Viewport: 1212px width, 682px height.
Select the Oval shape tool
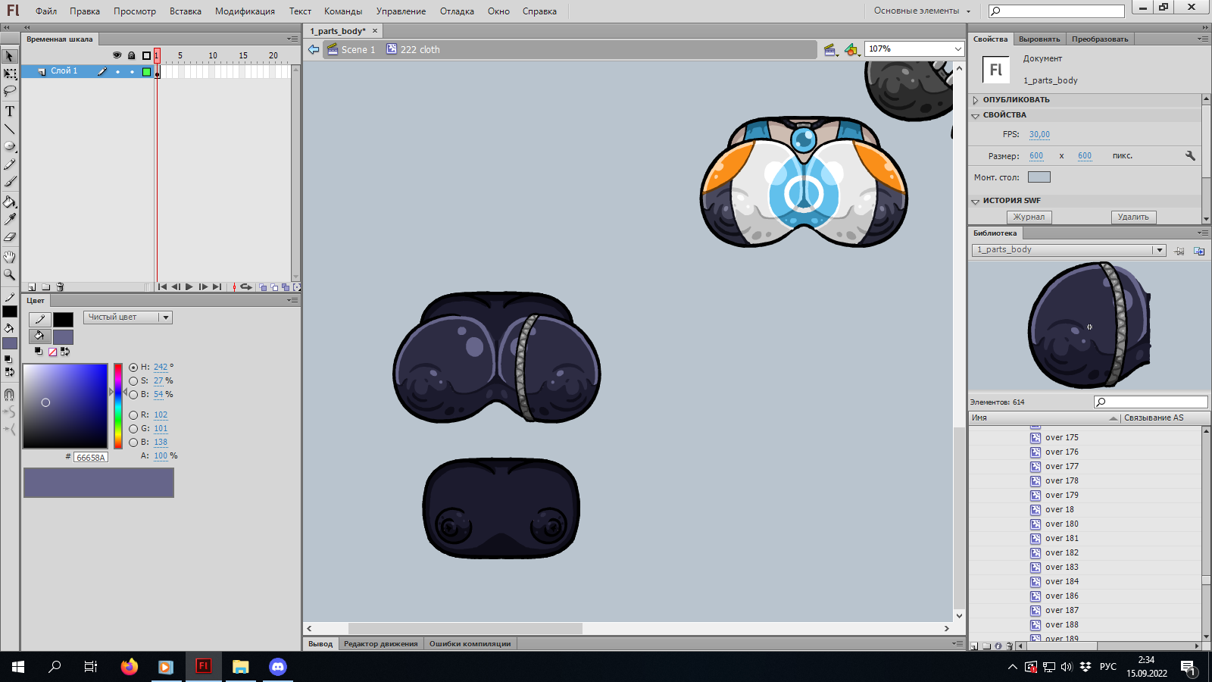point(10,146)
